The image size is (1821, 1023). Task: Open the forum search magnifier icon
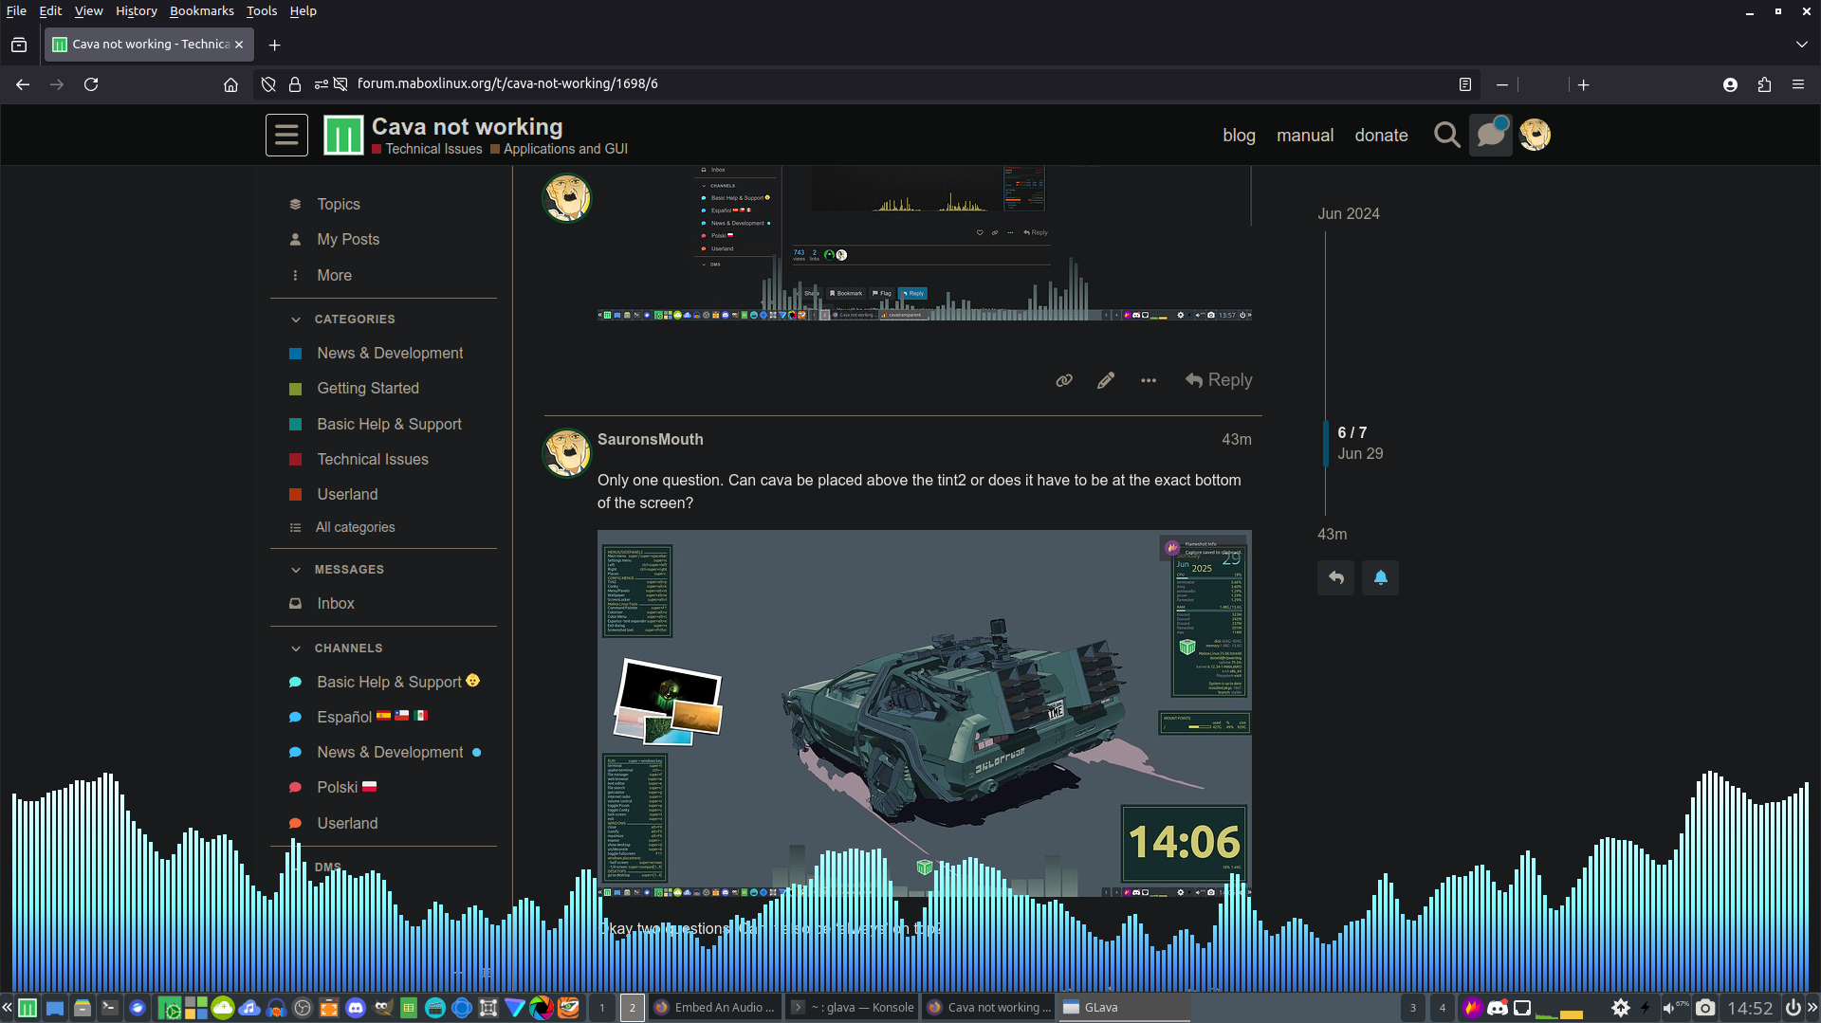[x=1446, y=136]
